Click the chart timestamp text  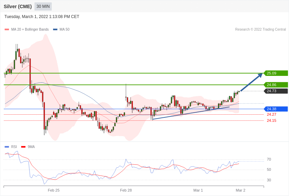(42, 17)
